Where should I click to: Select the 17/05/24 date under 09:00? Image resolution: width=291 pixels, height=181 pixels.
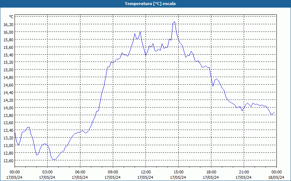[113, 177]
